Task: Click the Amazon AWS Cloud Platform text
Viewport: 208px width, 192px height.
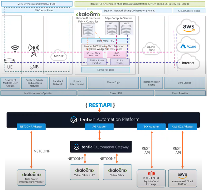Action: (182, 183)
